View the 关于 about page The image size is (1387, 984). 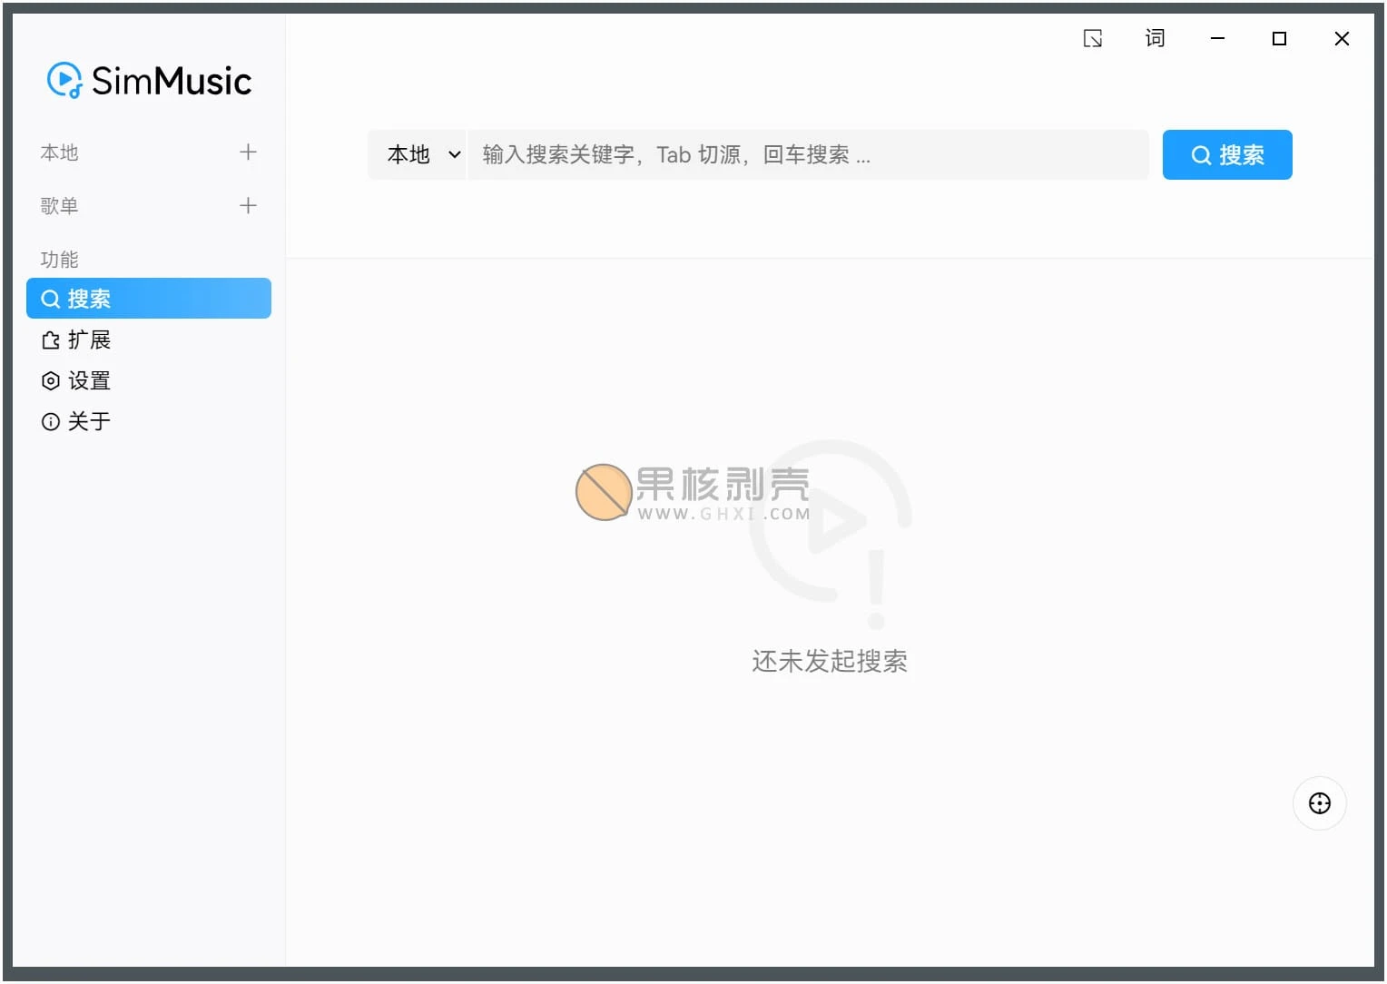click(x=91, y=420)
